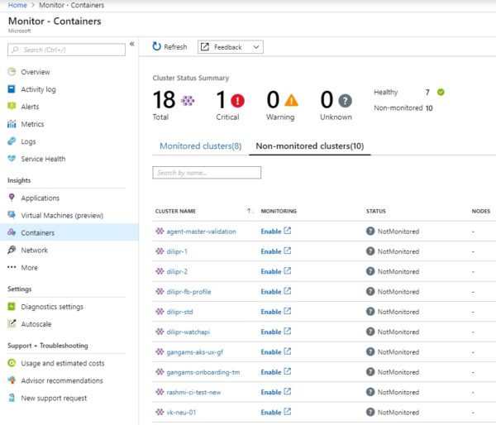
Task: Open the dilipr-2 cluster link
Action: 177,271
